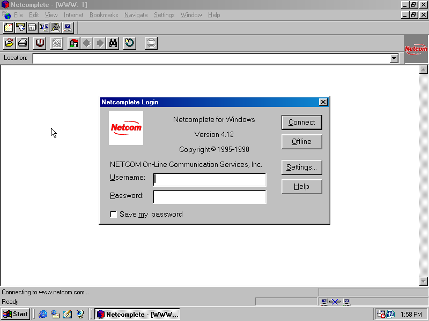Click into the Username text field
Screen dimensions: 429x321
tap(210, 180)
